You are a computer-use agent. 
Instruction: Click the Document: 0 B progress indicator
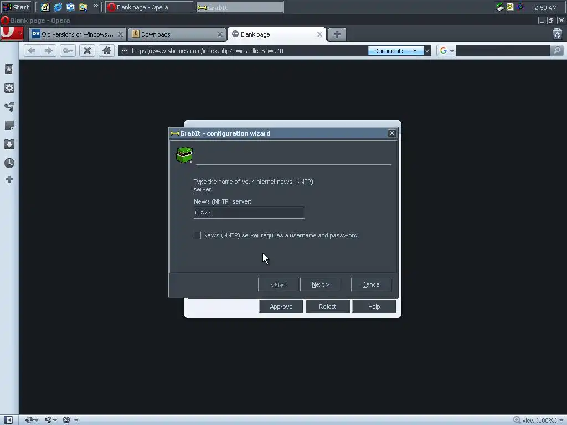(395, 51)
